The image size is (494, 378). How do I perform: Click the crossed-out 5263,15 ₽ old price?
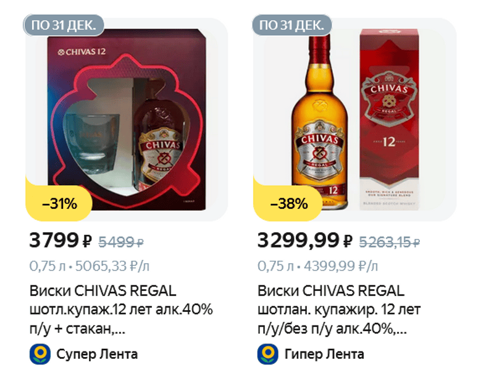[390, 242]
